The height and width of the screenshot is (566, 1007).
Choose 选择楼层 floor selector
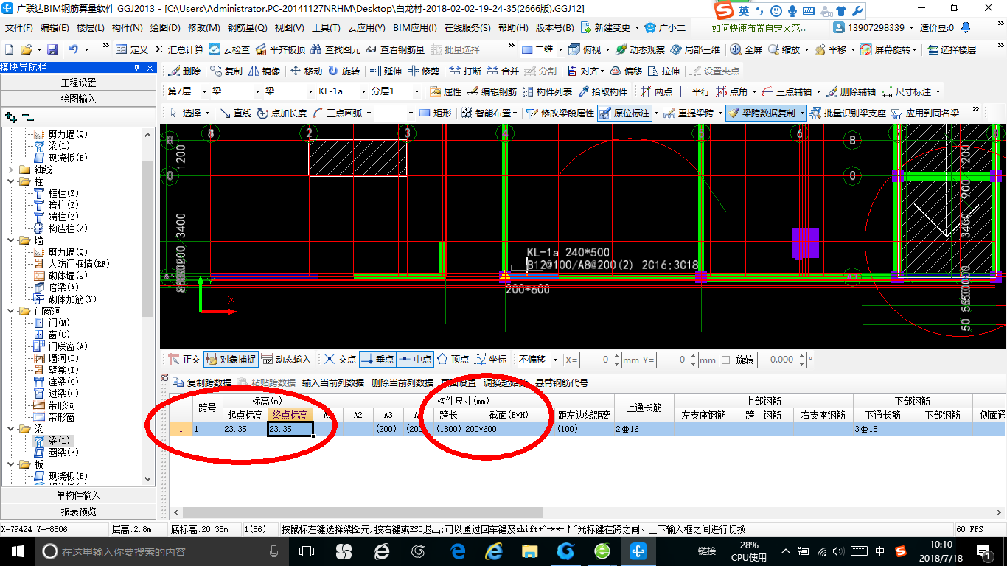pos(952,49)
